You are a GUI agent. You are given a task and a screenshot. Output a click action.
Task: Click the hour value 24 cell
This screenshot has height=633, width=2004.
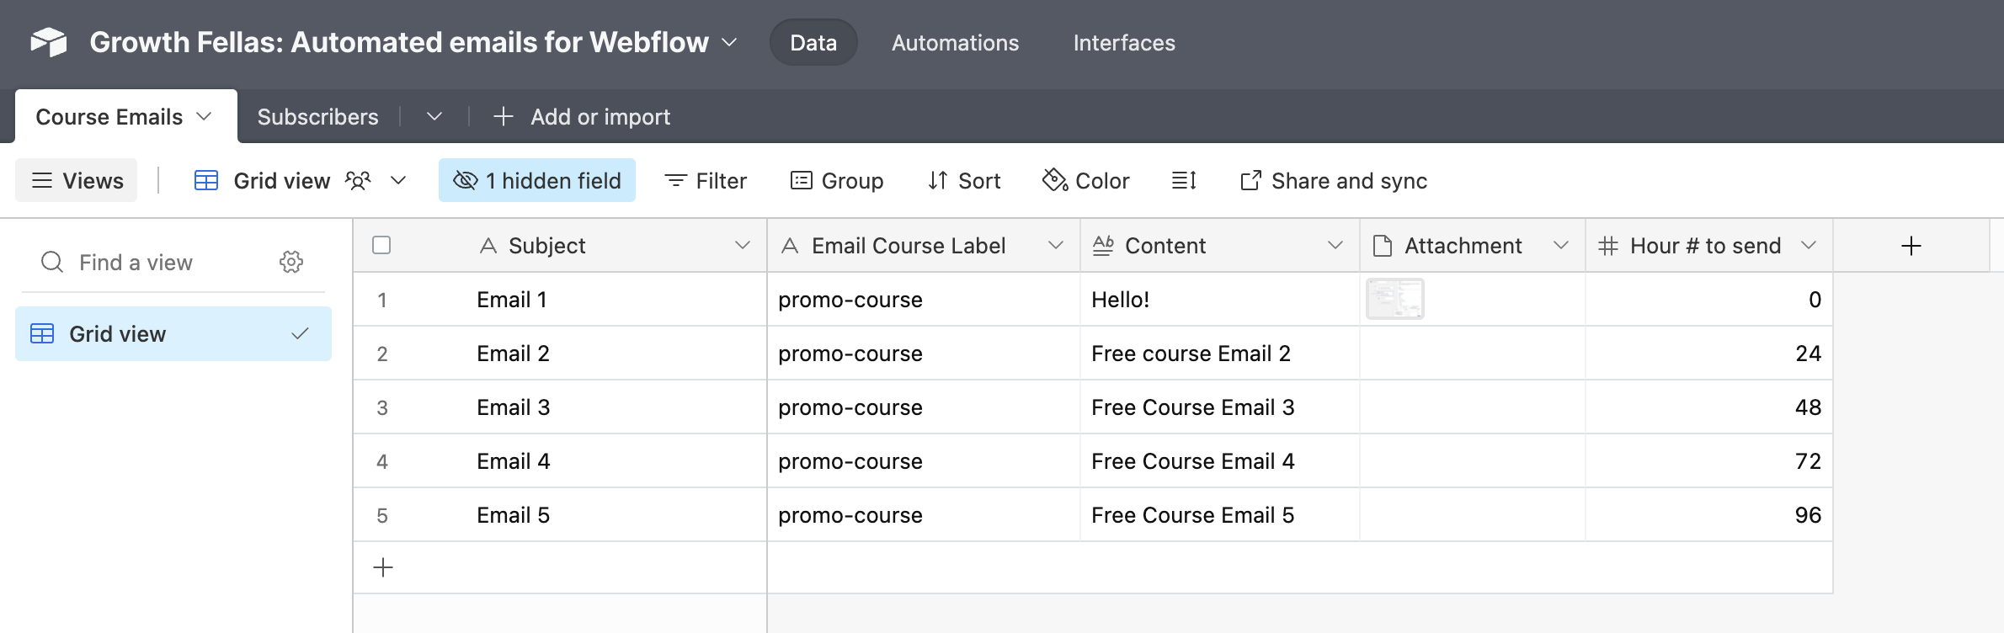point(1709,354)
